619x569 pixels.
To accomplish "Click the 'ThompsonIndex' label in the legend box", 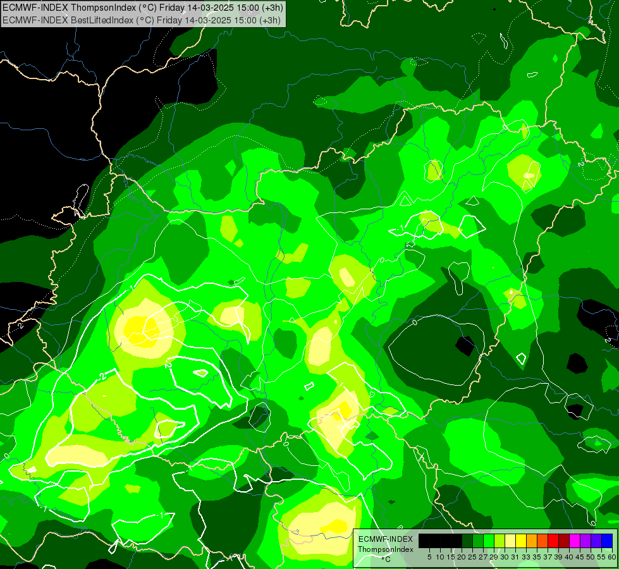I will pos(386,549).
